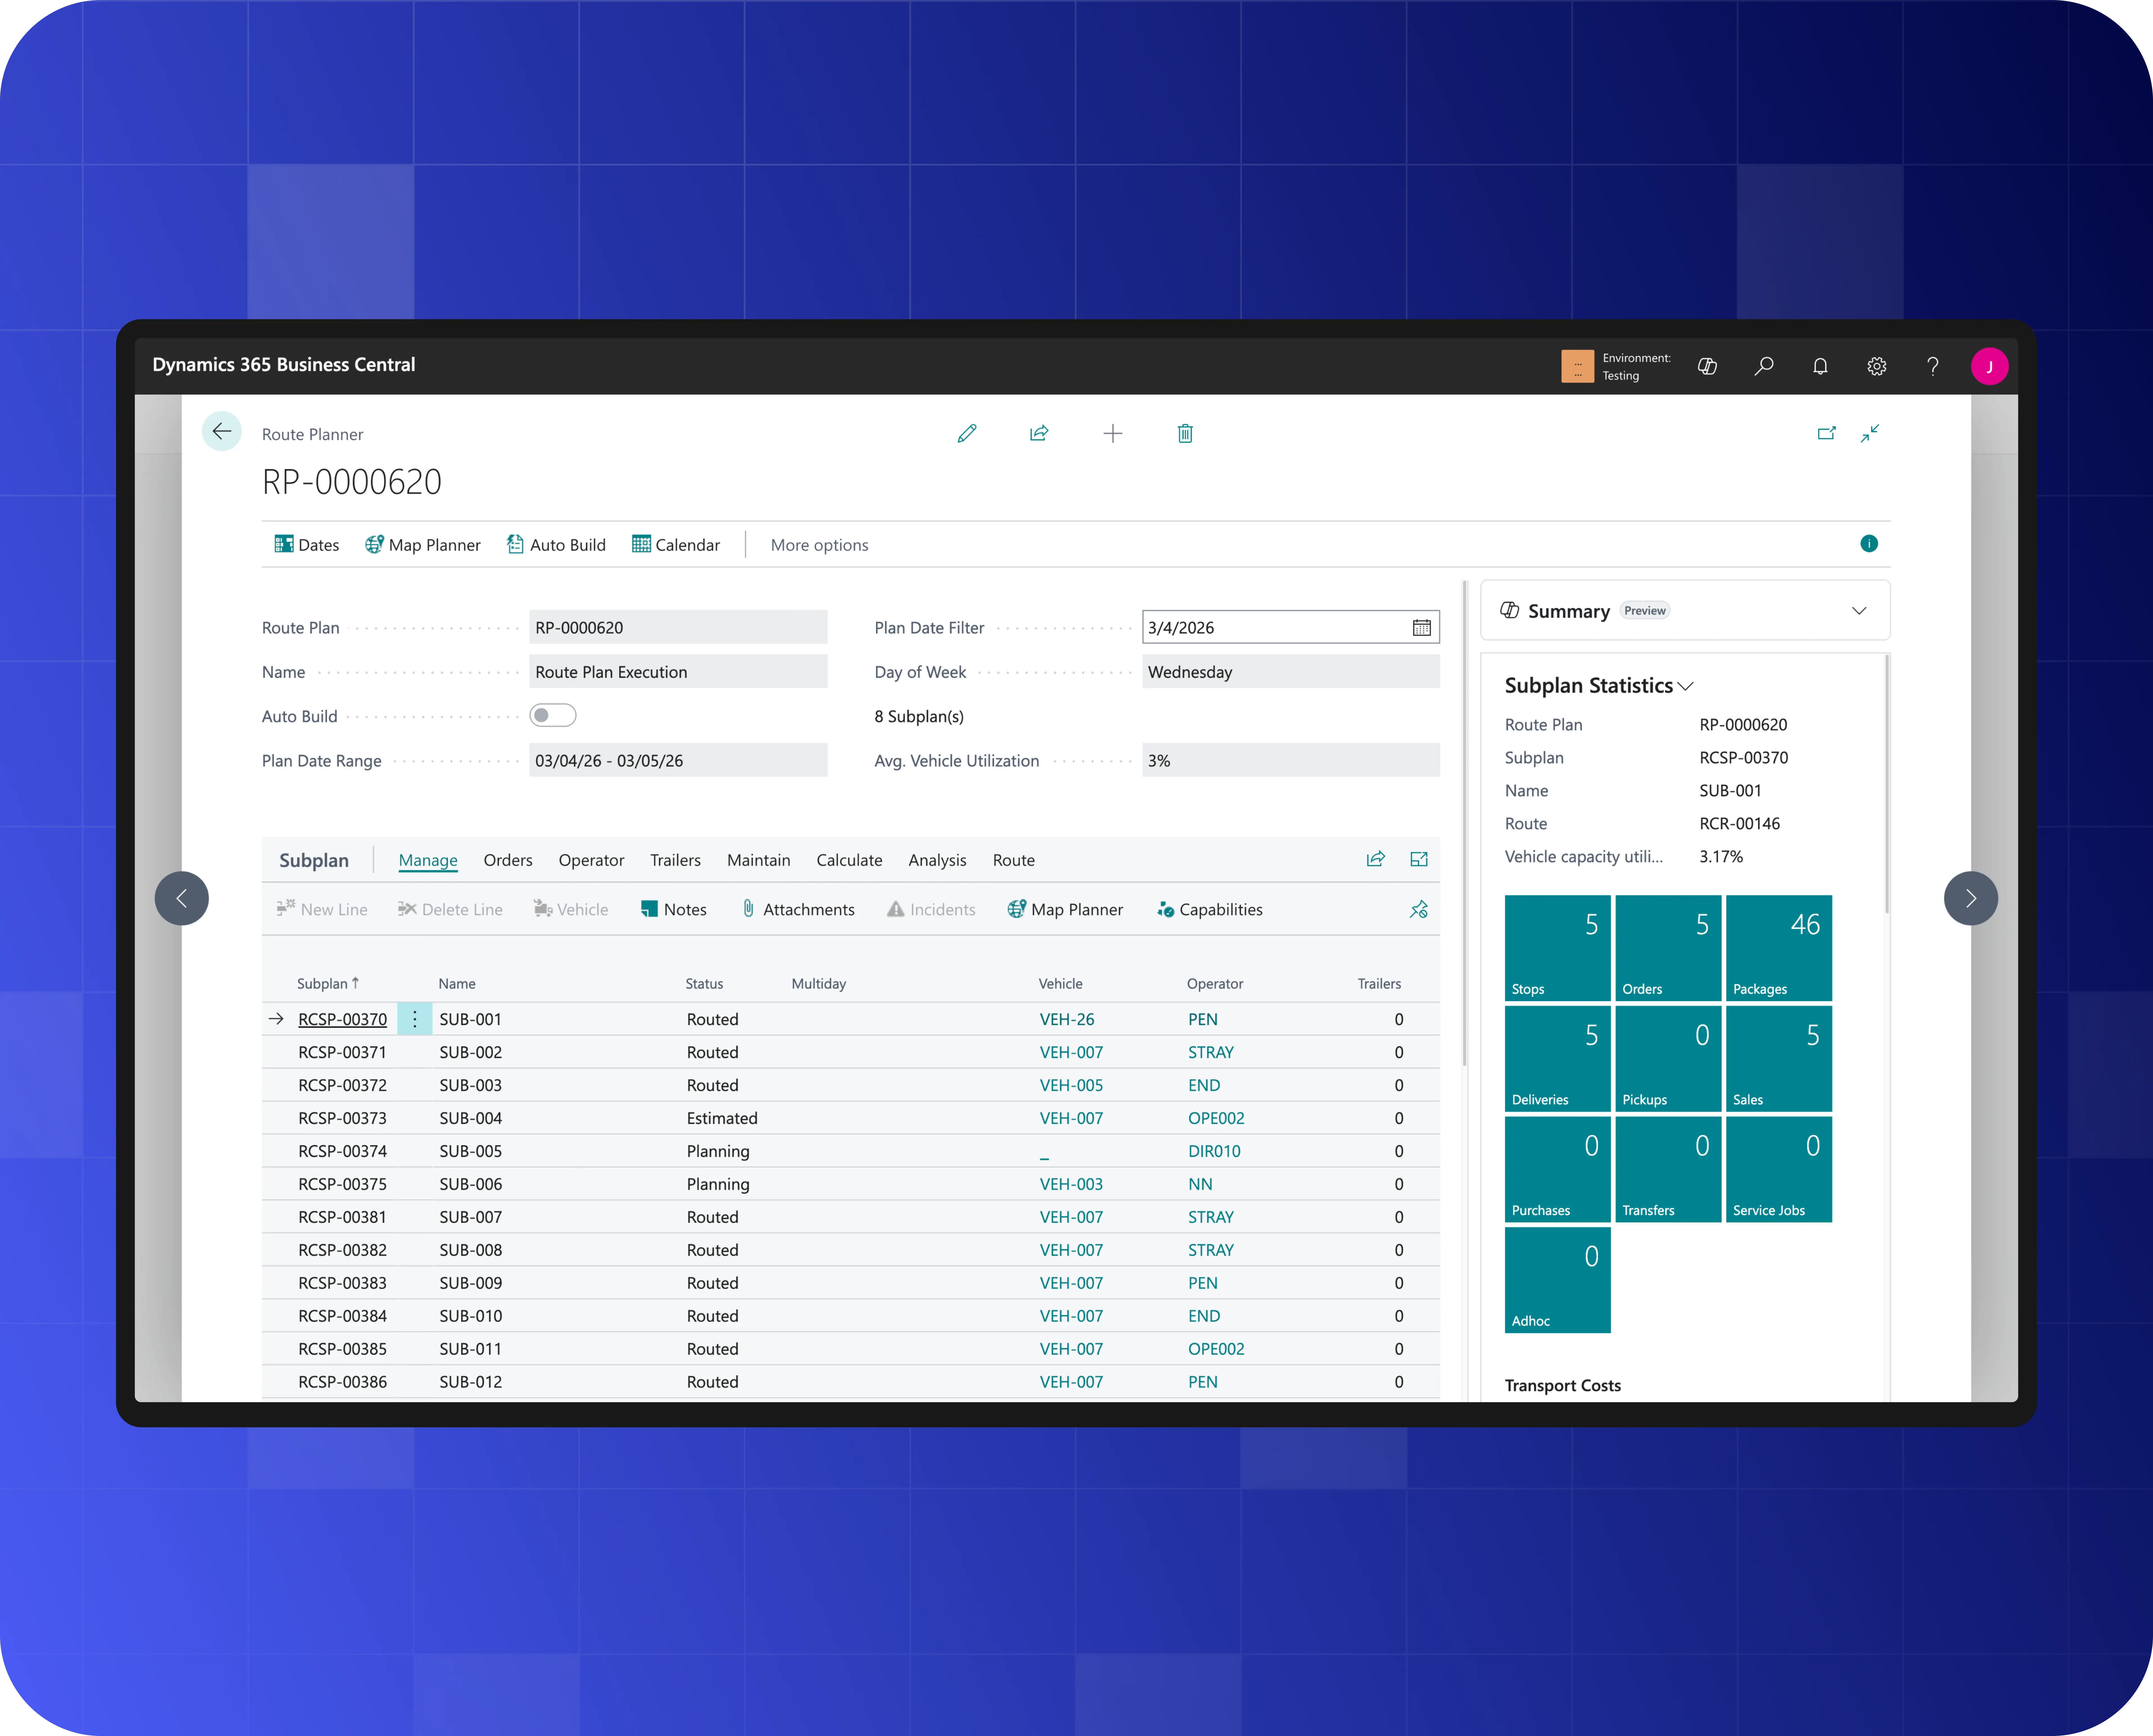Click the trash delete icon
Image resolution: width=2153 pixels, height=1736 pixels.
[x=1185, y=433]
